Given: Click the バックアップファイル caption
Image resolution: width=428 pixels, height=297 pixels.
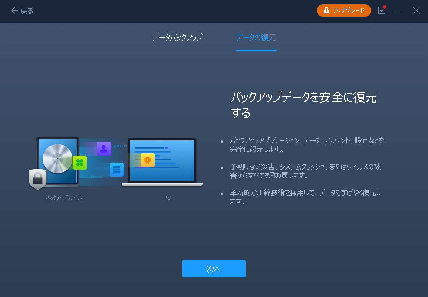Looking at the screenshot, I should click(x=64, y=198).
